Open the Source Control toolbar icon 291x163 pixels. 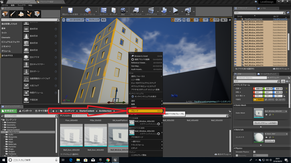pos(88,11)
